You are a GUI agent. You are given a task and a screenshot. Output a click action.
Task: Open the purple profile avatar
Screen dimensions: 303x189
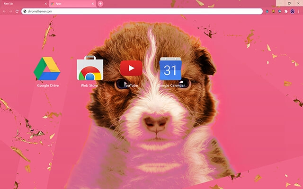click(x=293, y=11)
